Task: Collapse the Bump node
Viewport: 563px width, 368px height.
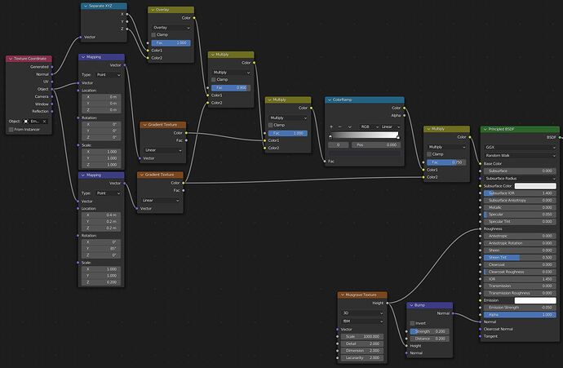Action: 411,305
